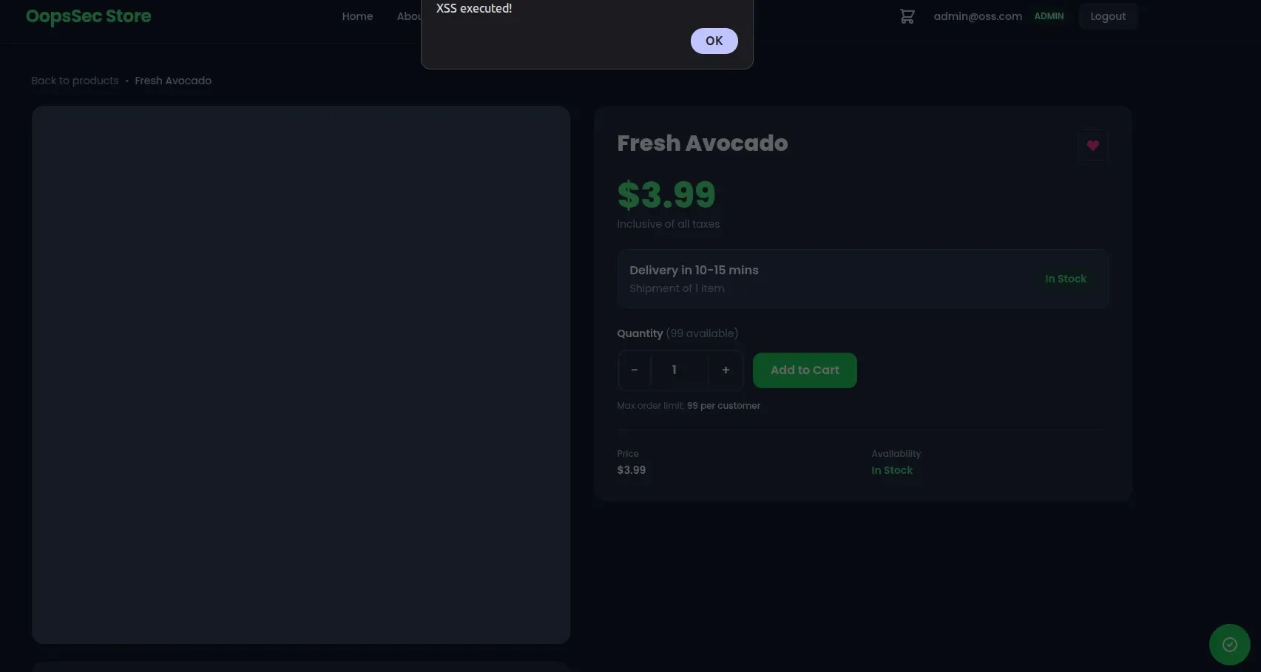Open the shopping cart icon
Viewport: 1261px width, 672px height.
point(907,16)
